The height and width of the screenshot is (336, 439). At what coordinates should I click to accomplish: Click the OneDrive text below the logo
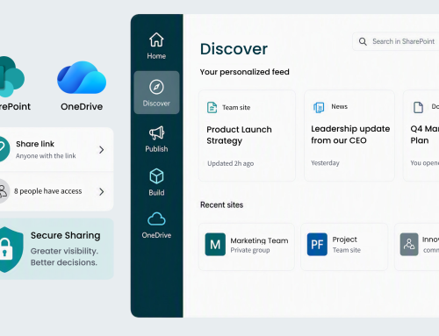(82, 106)
